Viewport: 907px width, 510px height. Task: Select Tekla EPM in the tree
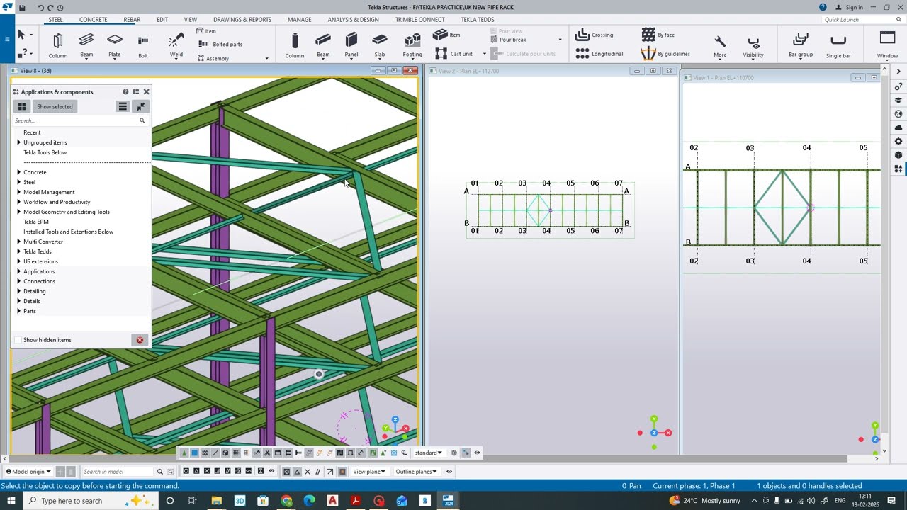36,222
